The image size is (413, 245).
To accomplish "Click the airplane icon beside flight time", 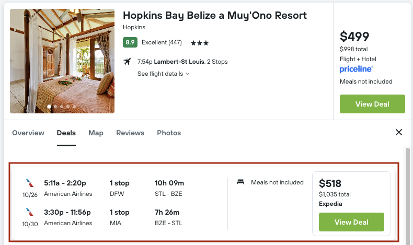I will (x=127, y=62).
